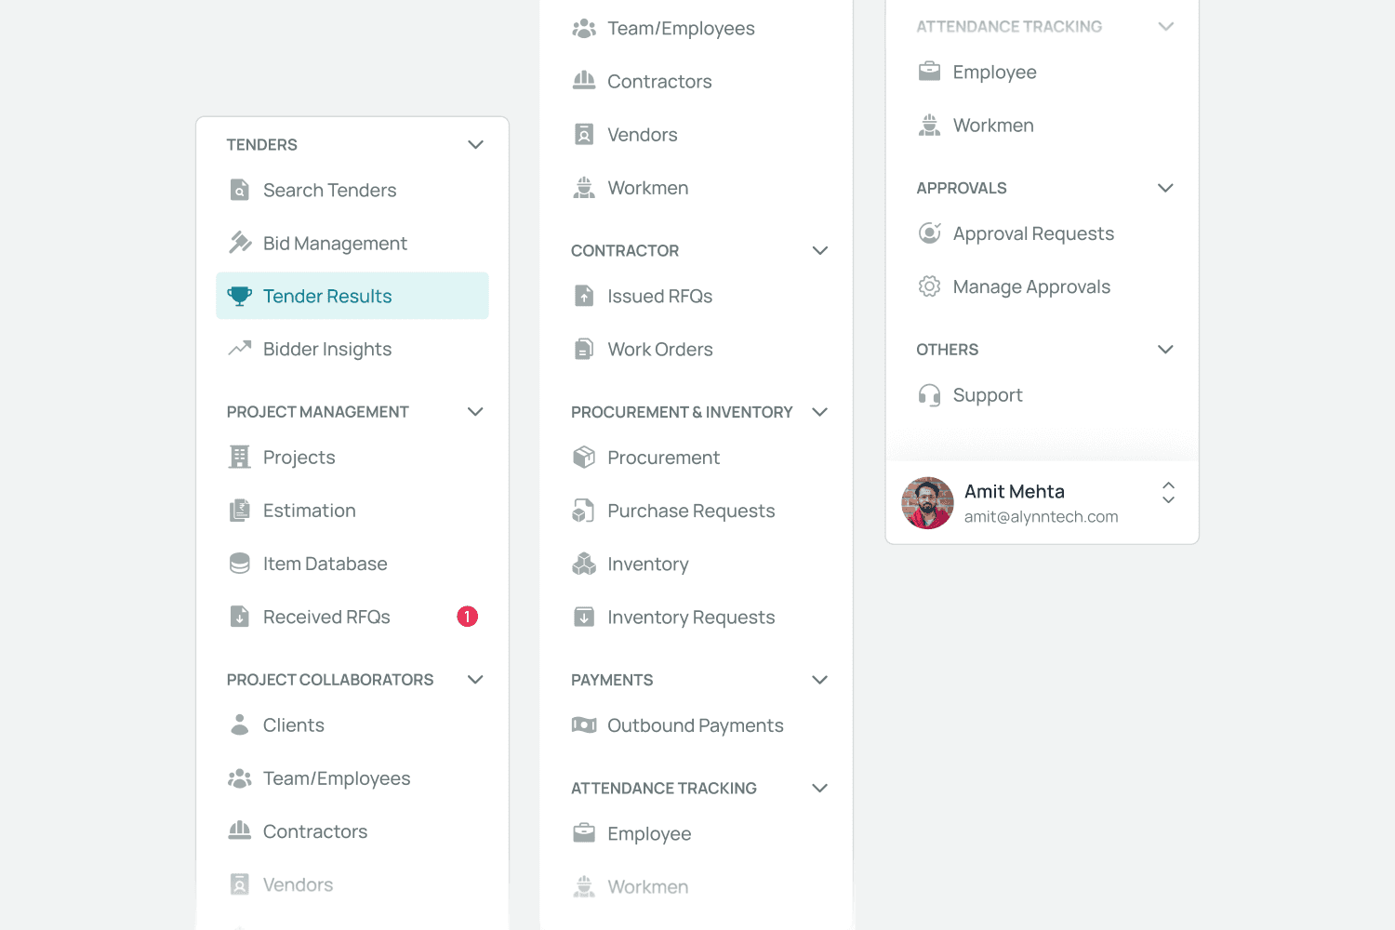Image resolution: width=1395 pixels, height=930 pixels.
Task: Click the right panel Employee briefcase icon
Action: click(x=930, y=72)
